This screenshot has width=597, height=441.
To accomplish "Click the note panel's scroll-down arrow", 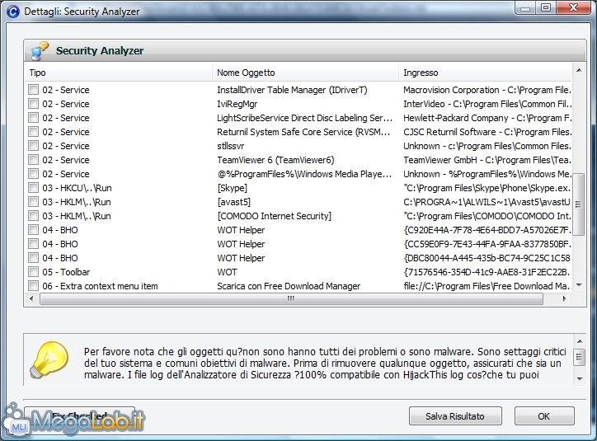I will point(580,378).
